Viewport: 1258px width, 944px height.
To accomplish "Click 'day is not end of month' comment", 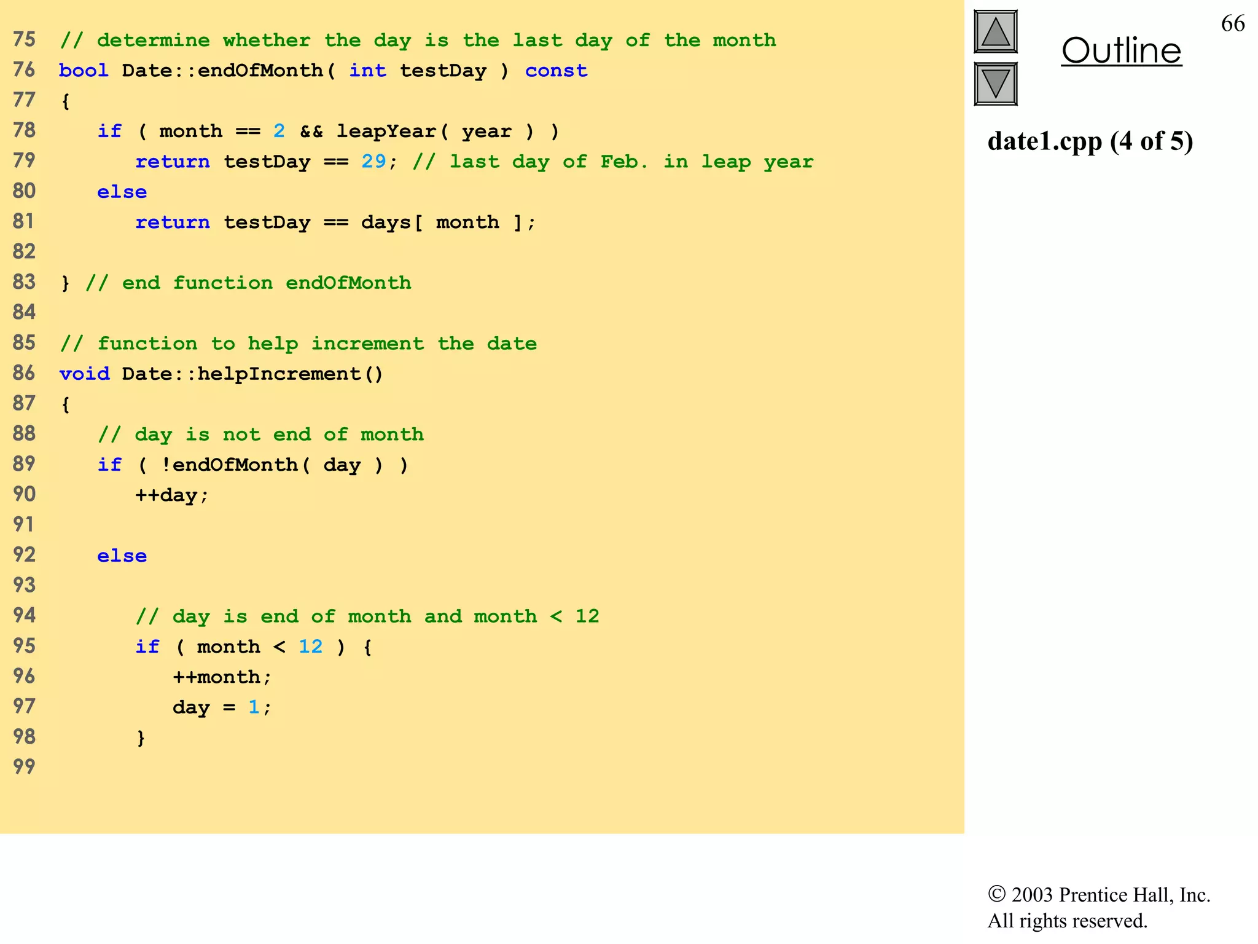I will coord(260,435).
